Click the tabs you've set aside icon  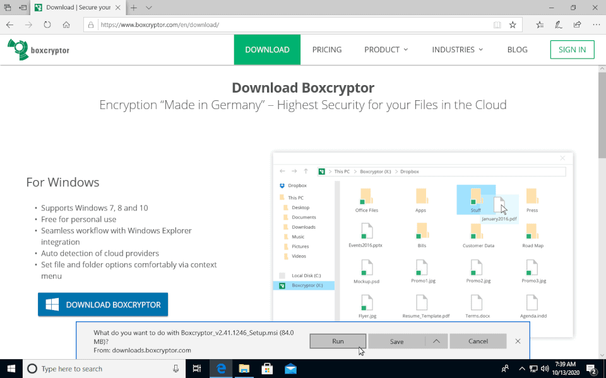coord(8,8)
